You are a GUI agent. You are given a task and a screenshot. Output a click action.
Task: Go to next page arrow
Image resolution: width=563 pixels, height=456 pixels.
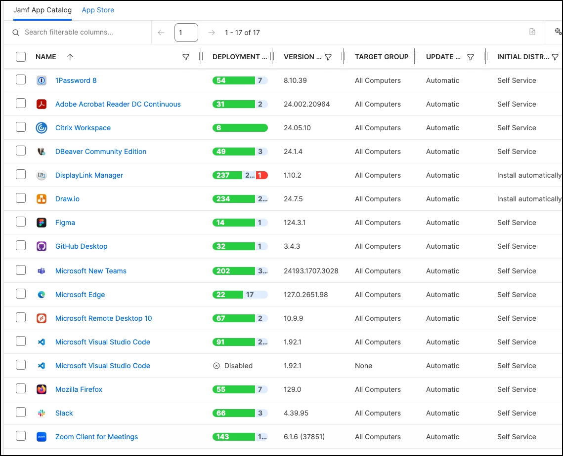pyautogui.click(x=212, y=32)
